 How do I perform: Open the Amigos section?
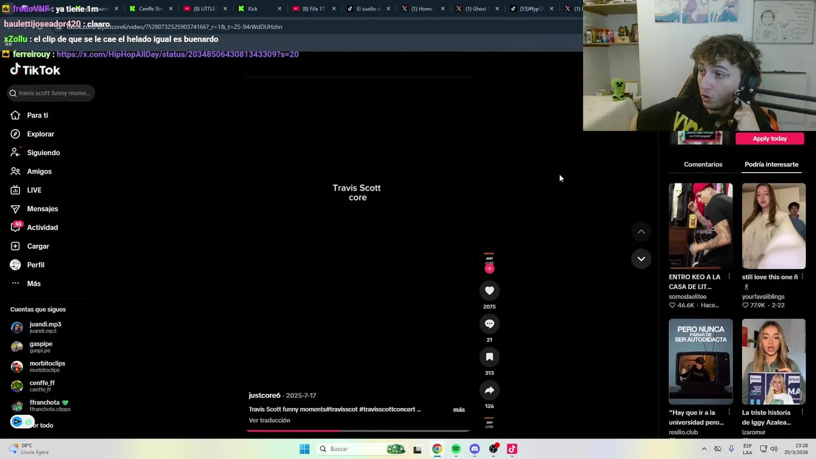pyautogui.click(x=39, y=171)
